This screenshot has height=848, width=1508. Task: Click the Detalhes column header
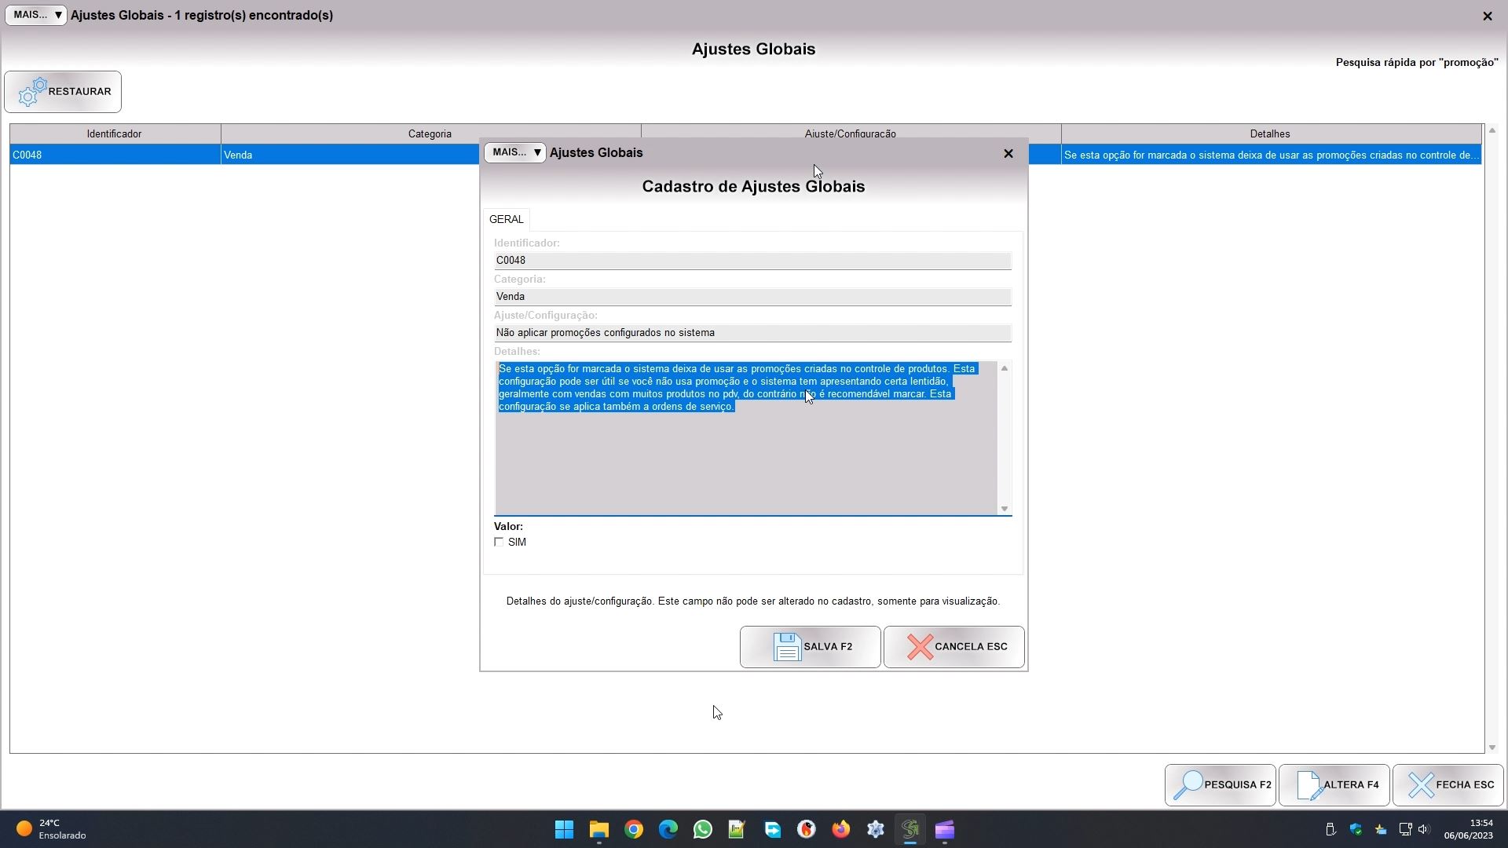click(x=1270, y=133)
